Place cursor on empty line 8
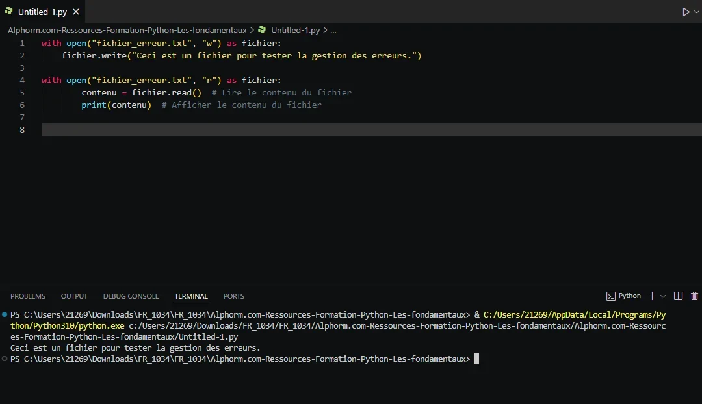The height and width of the screenshot is (404, 702). tap(372, 130)
